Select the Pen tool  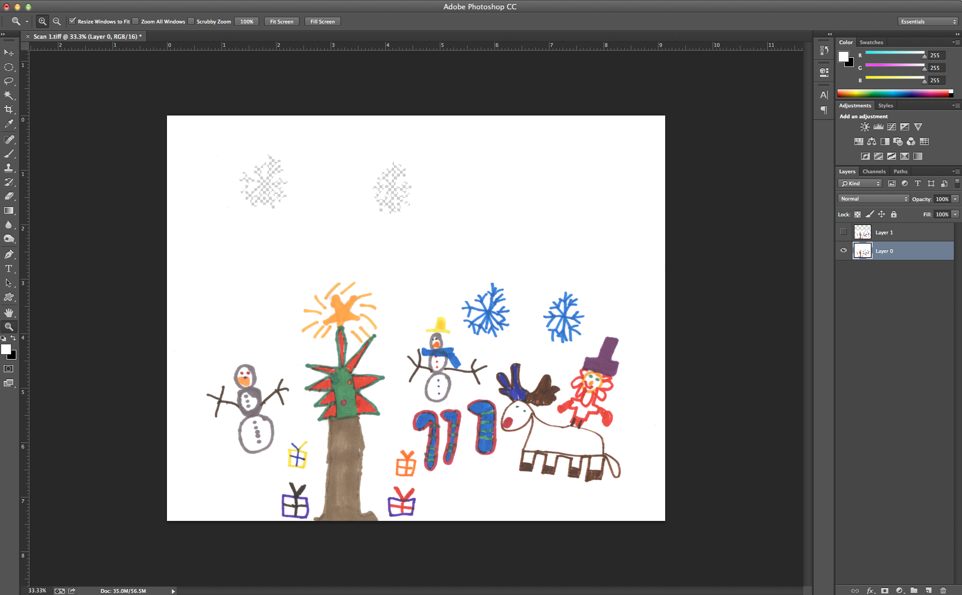pyautogui.click(x=9, y=254)
